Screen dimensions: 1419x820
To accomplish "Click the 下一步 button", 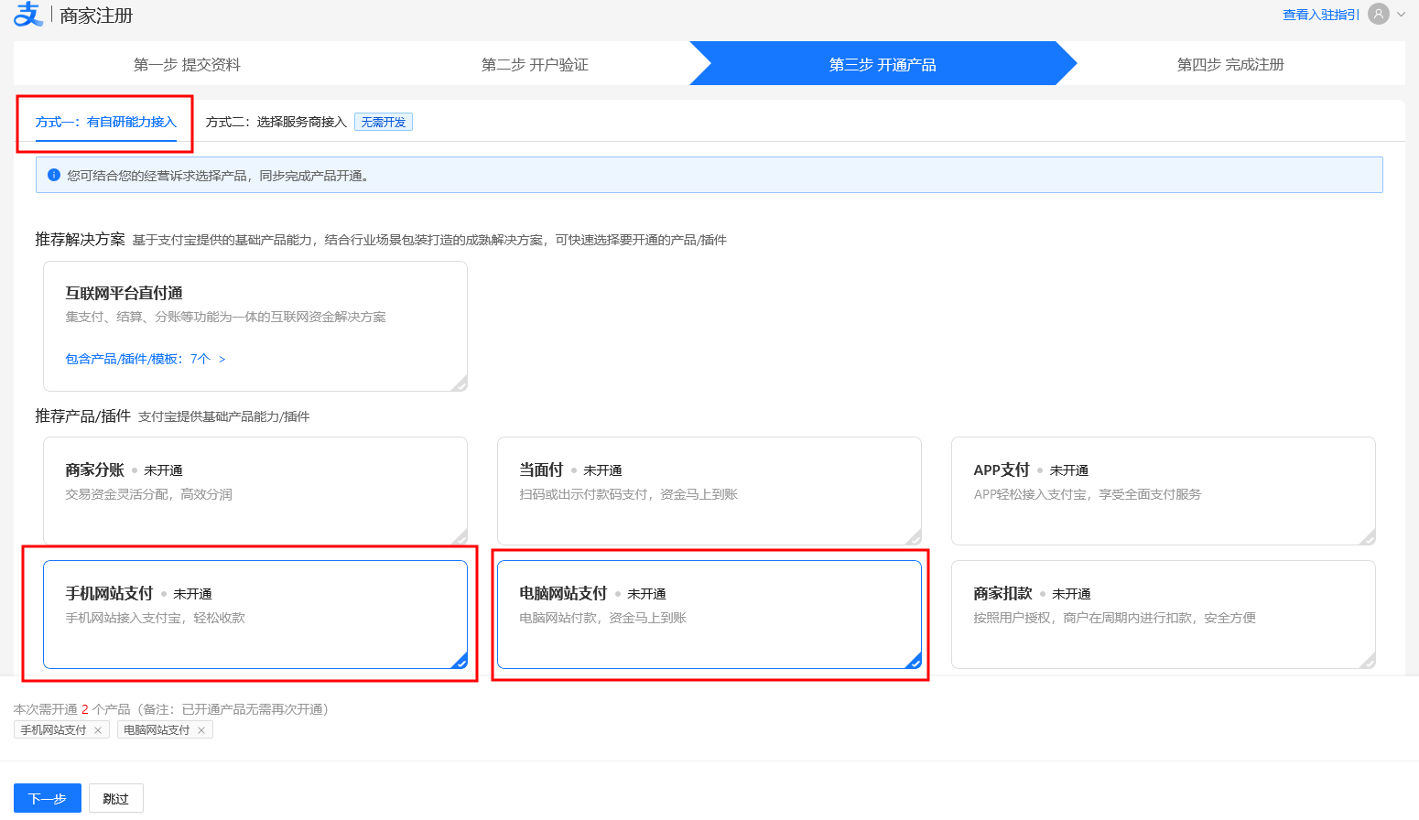I will point(48,798).
